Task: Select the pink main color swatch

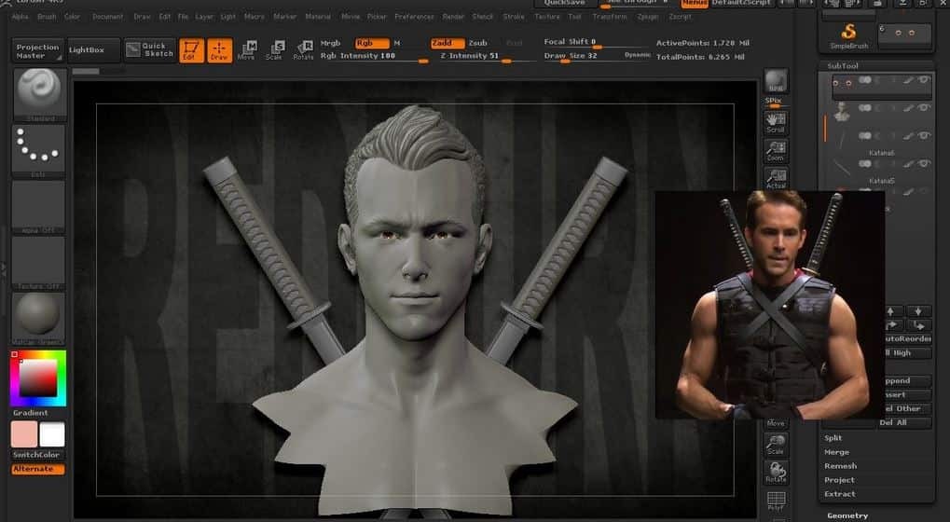Action: click(x=23, y=434)
